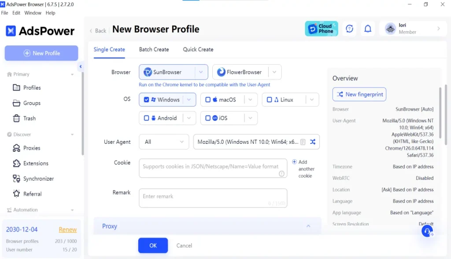Randomize the User Agent with shuffle icon
This screenshot has width=451, height=259.
(x=313, y=142)
